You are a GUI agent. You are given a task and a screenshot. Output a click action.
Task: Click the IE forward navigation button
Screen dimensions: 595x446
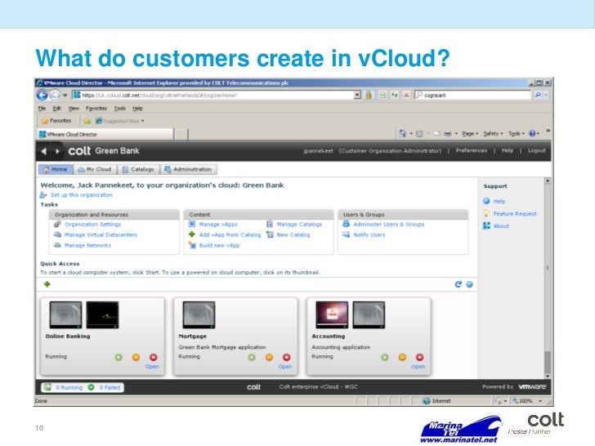click(x=56, y=96)
